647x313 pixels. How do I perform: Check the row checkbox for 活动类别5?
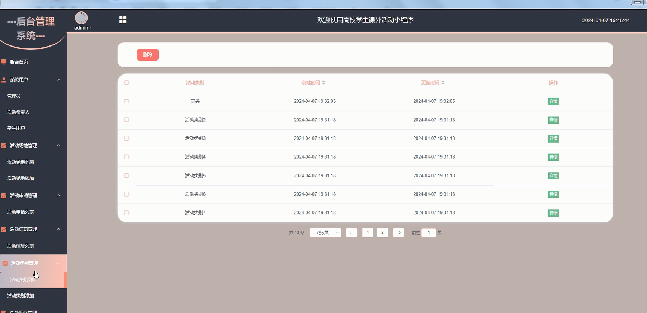tap(127, 176)
